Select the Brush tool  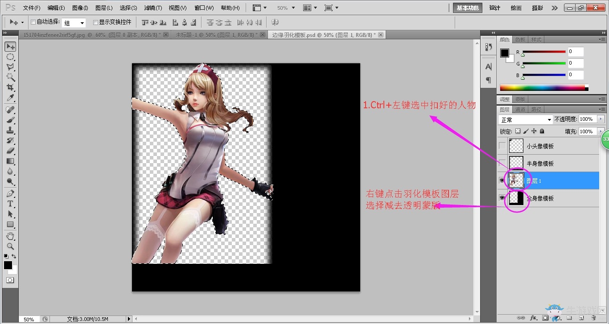[10, 120]
